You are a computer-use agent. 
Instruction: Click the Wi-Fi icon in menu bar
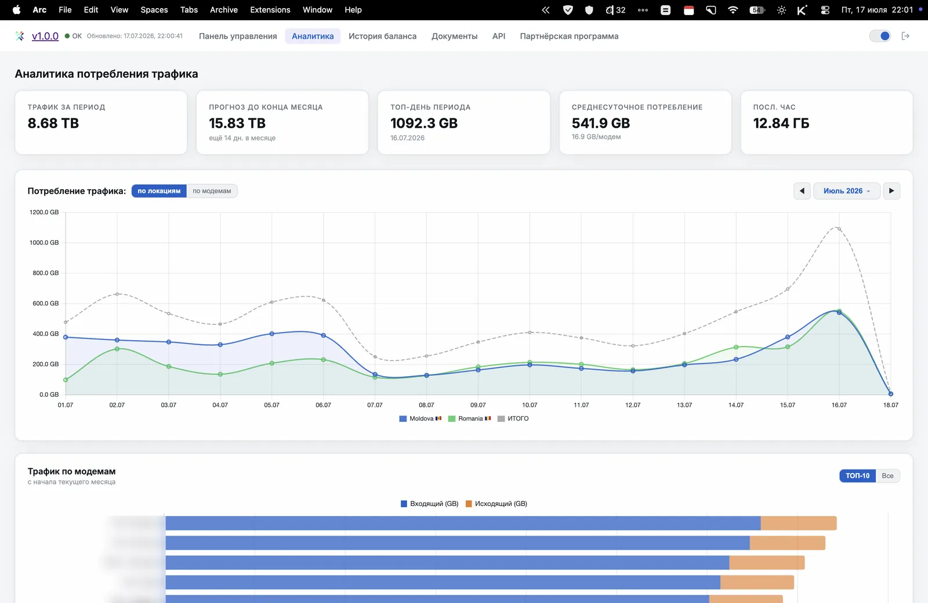(733, 10)
